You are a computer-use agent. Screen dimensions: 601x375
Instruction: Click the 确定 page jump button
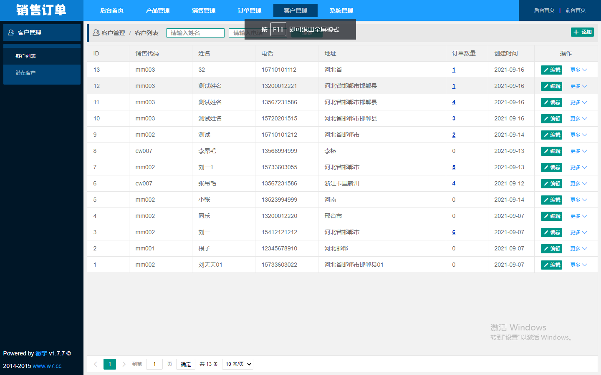click(x=185, y=364)
